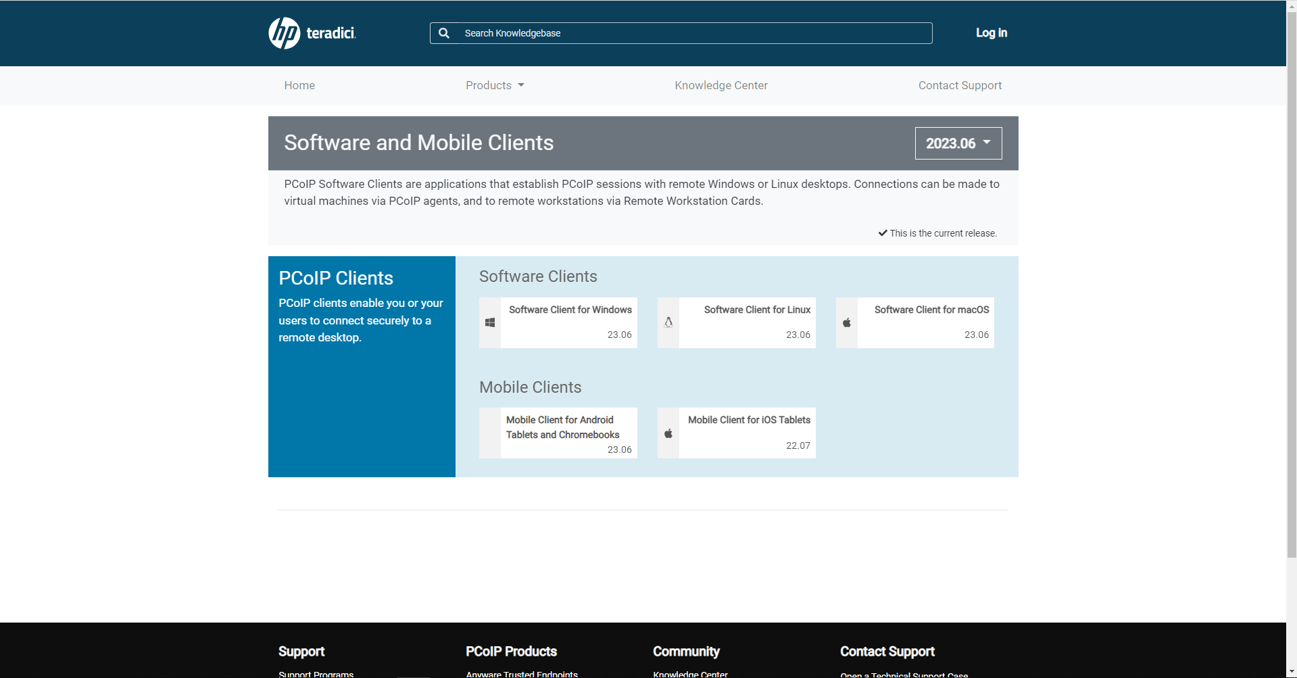Open Software Client for Windows
The height and width of the screenshot is (678, 1297).
click(x=570, y=310)
